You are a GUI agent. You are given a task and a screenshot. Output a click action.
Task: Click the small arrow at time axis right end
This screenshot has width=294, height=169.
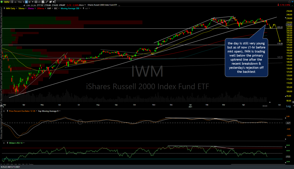click(270, 102)
